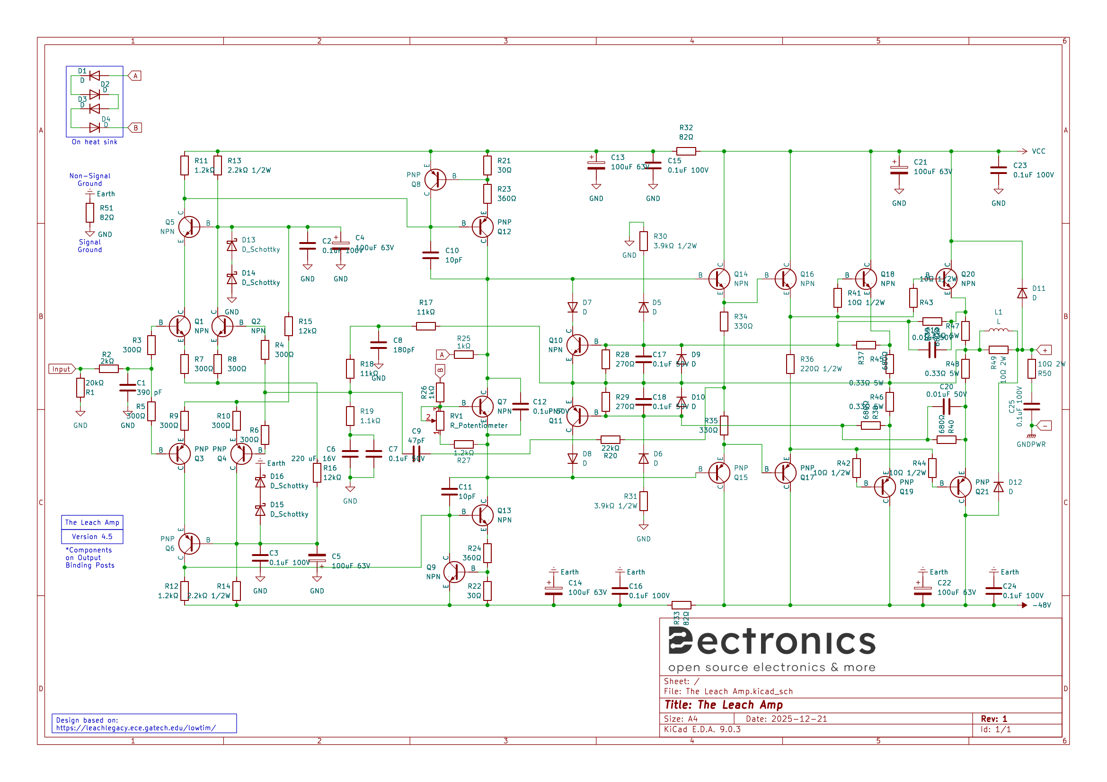Select 'The Leach Amp' boxed heading

[x=92, y=522]
